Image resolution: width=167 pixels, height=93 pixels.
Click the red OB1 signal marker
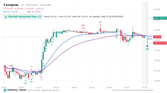coord(83,25)
